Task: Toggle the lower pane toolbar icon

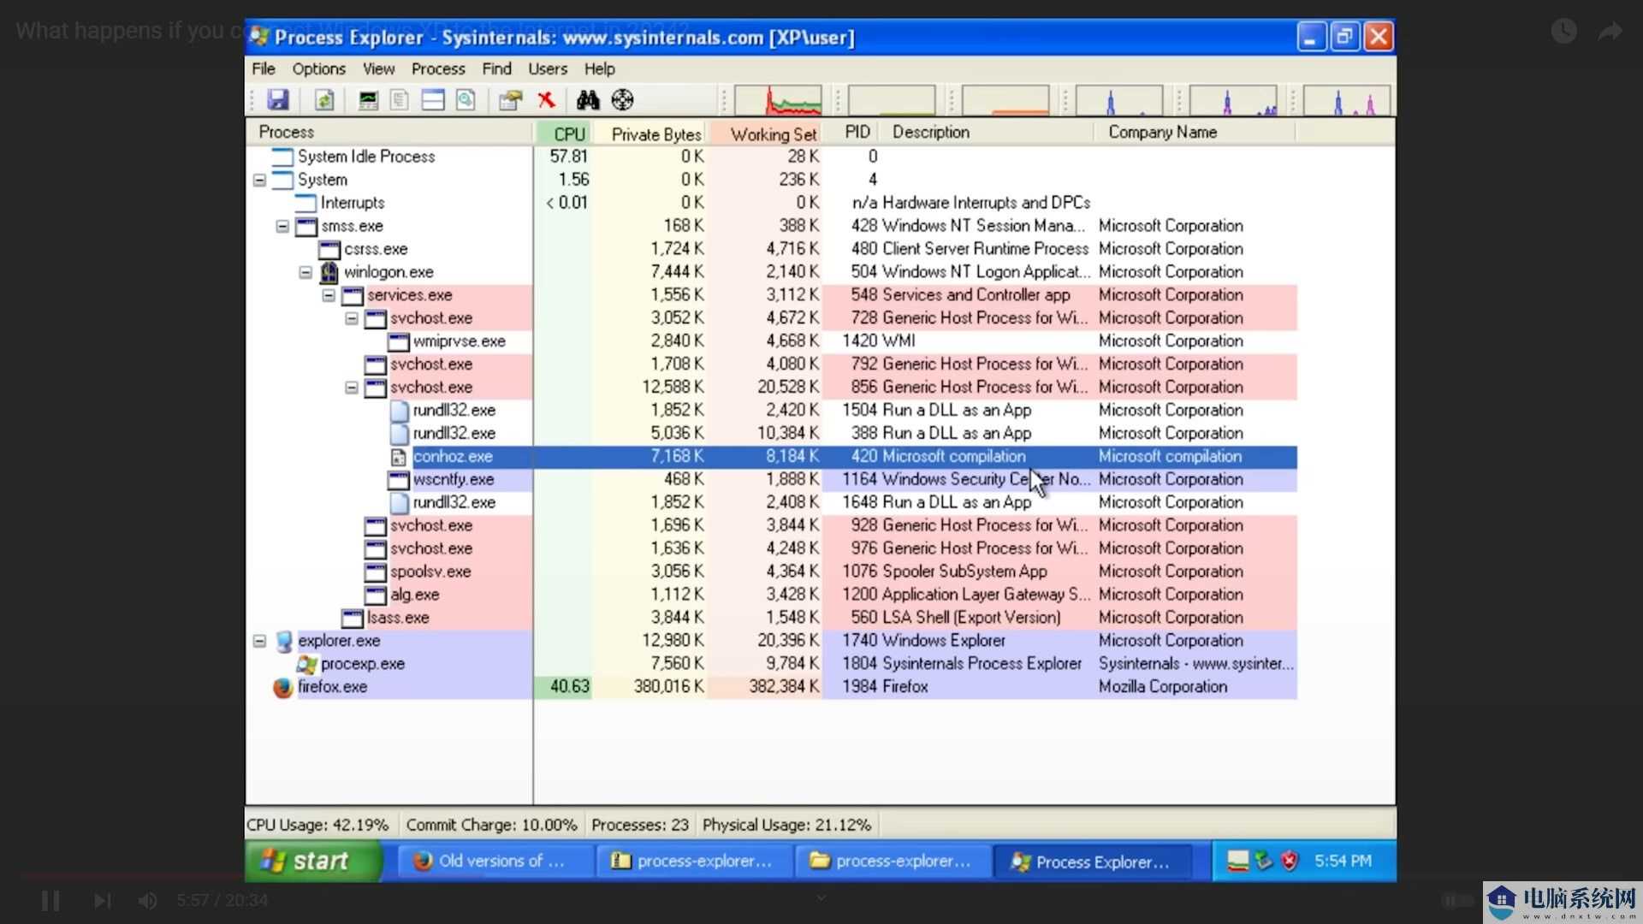Action: point(433,100)
